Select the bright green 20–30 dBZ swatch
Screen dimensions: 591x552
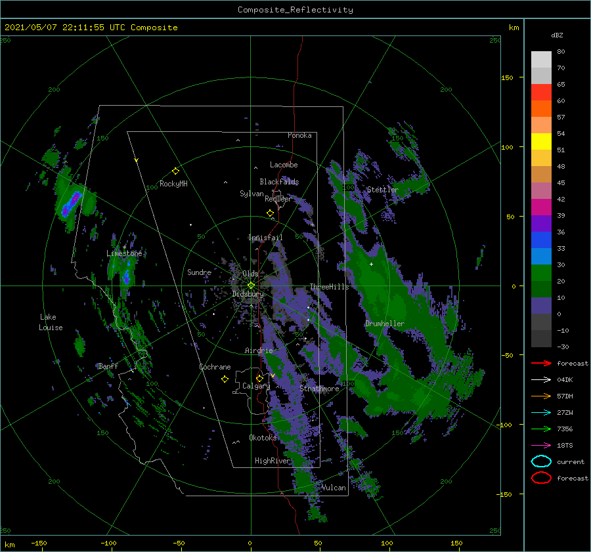[x=541, y=273]
